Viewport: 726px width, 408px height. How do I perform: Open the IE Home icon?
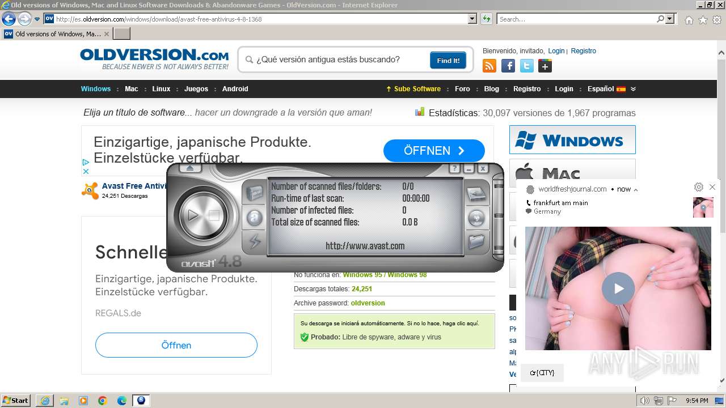tap(689, 20)
